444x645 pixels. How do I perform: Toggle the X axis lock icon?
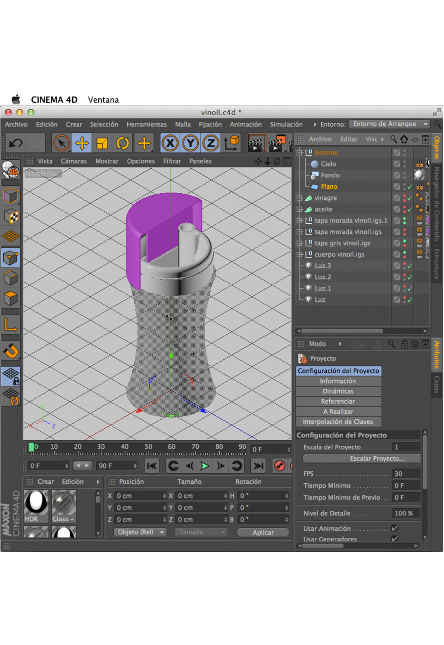click(170, 144)
